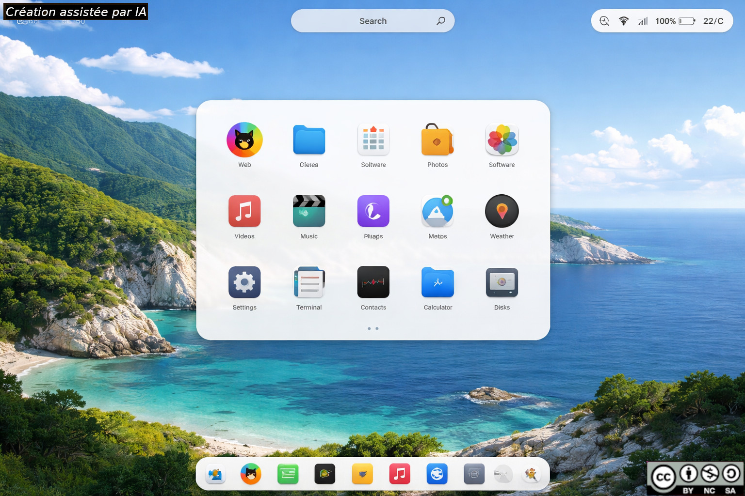Open the Calculator app
This screenshot has height=496, width=745.
(437, 282)
